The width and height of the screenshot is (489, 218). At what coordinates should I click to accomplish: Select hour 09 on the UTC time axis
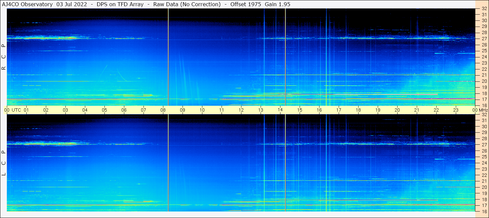pos(183,110)
